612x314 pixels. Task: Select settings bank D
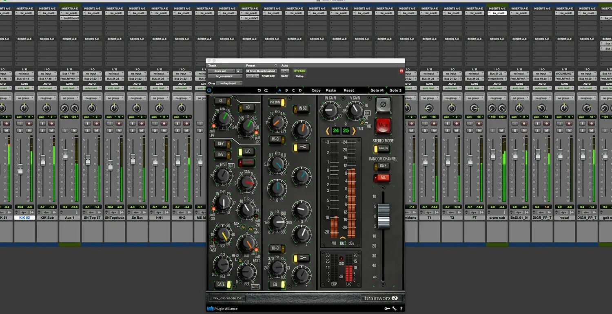point(300,90)
